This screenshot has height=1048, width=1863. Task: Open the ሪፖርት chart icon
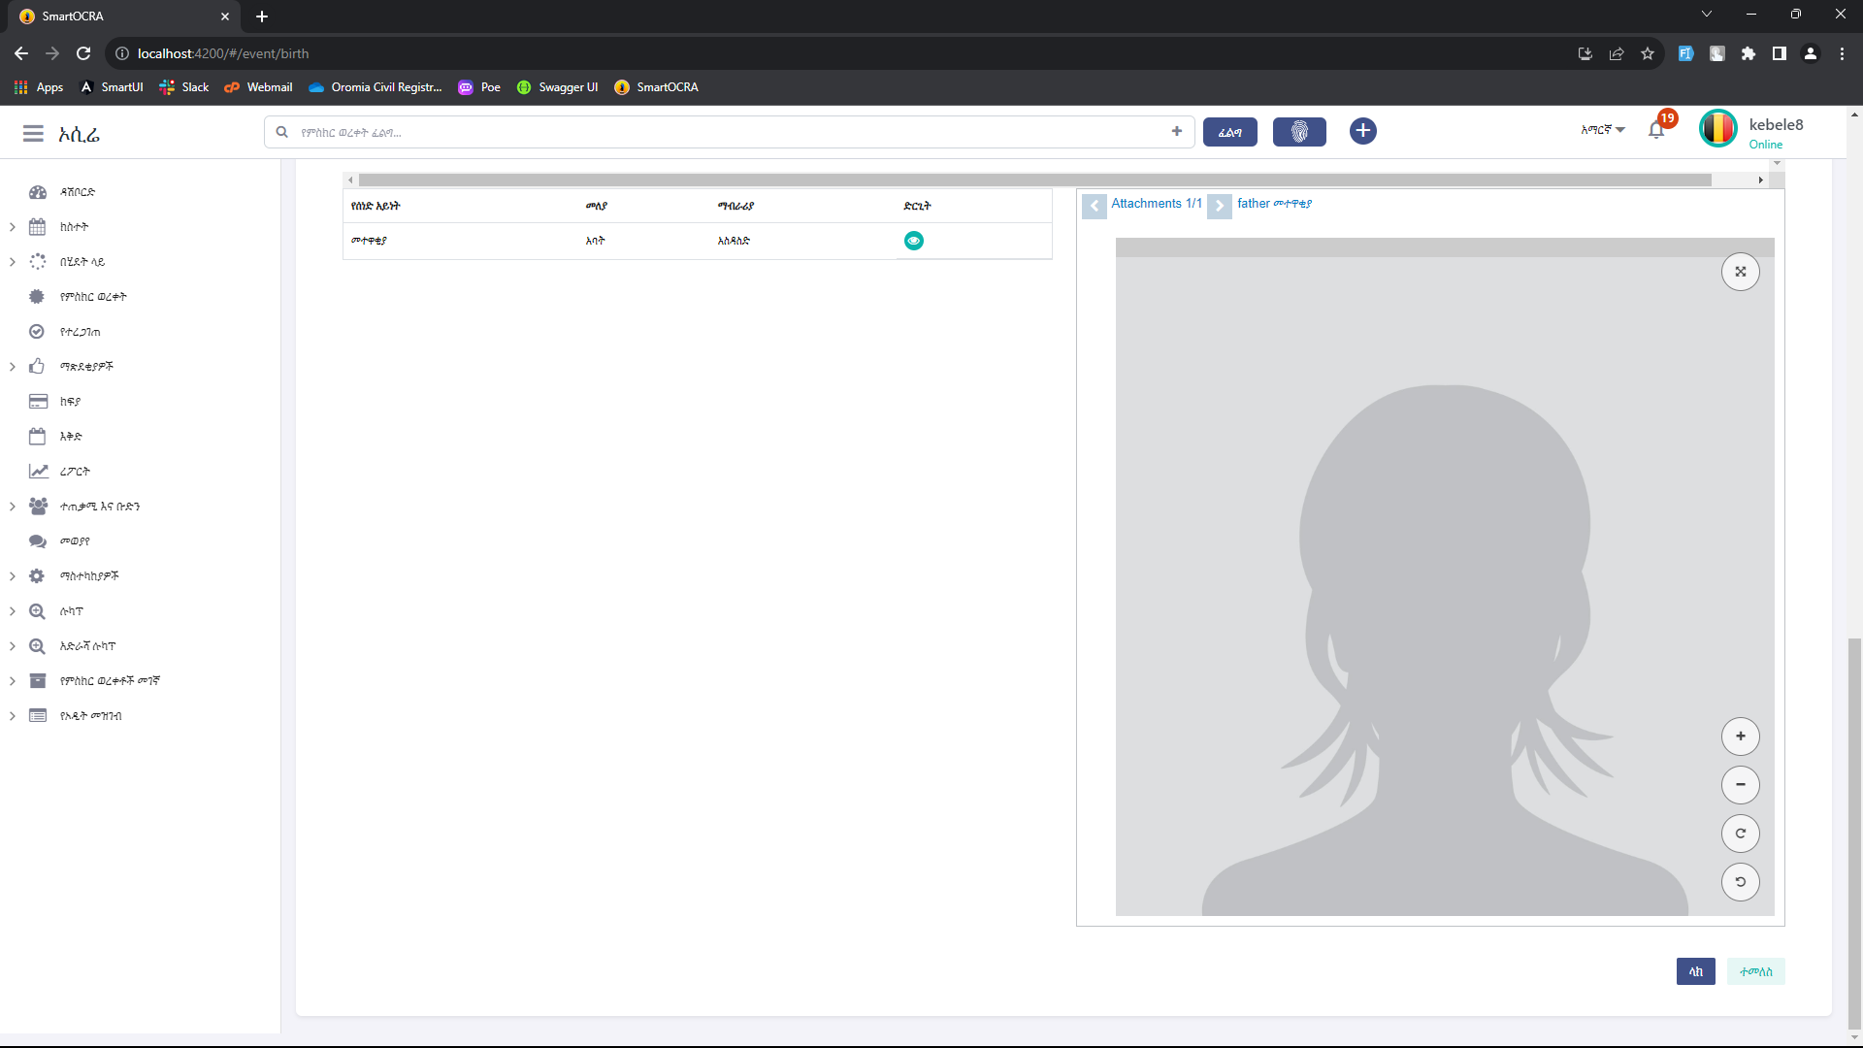coord(38,472)
